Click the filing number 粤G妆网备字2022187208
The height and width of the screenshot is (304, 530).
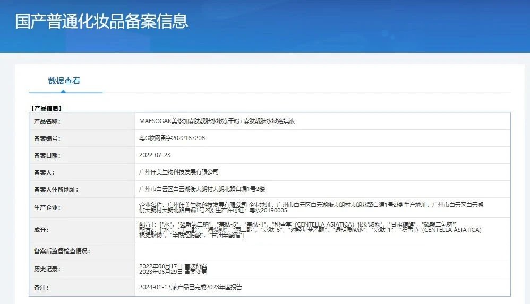tap(172, 138)
